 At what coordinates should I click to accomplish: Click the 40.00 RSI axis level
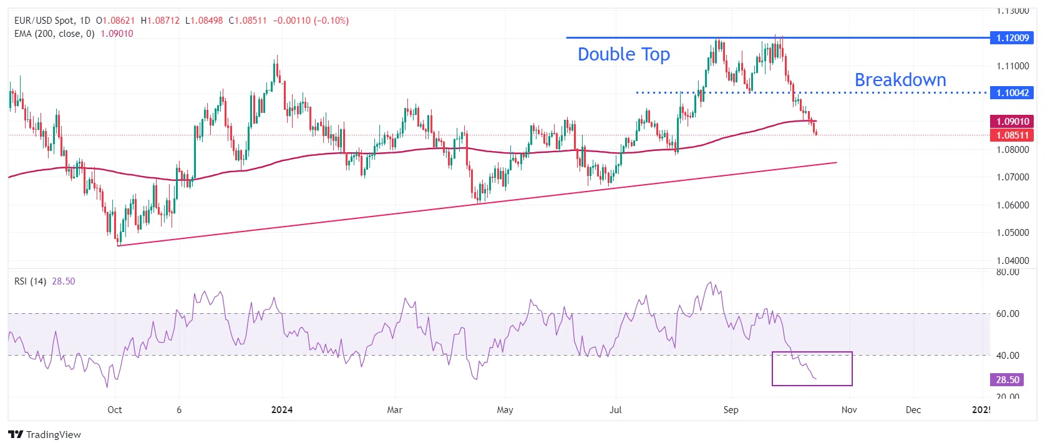click(x=1008, y=356)
